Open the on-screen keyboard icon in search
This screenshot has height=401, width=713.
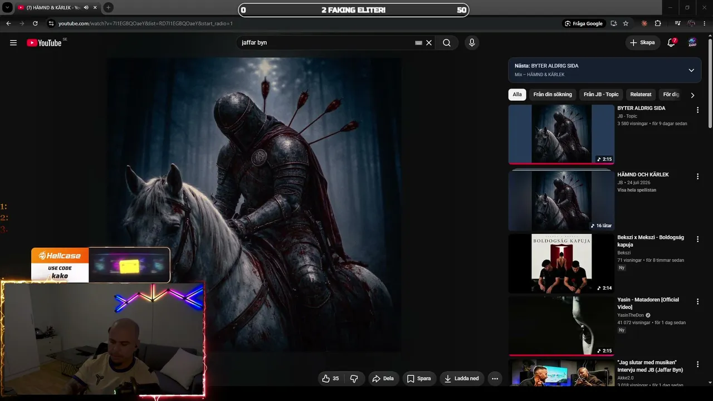pos(419,43)
